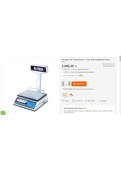Click the bookmark Listeme ekle icon
The height and width of the screenshot is (171, 121).
pos(73,101)
